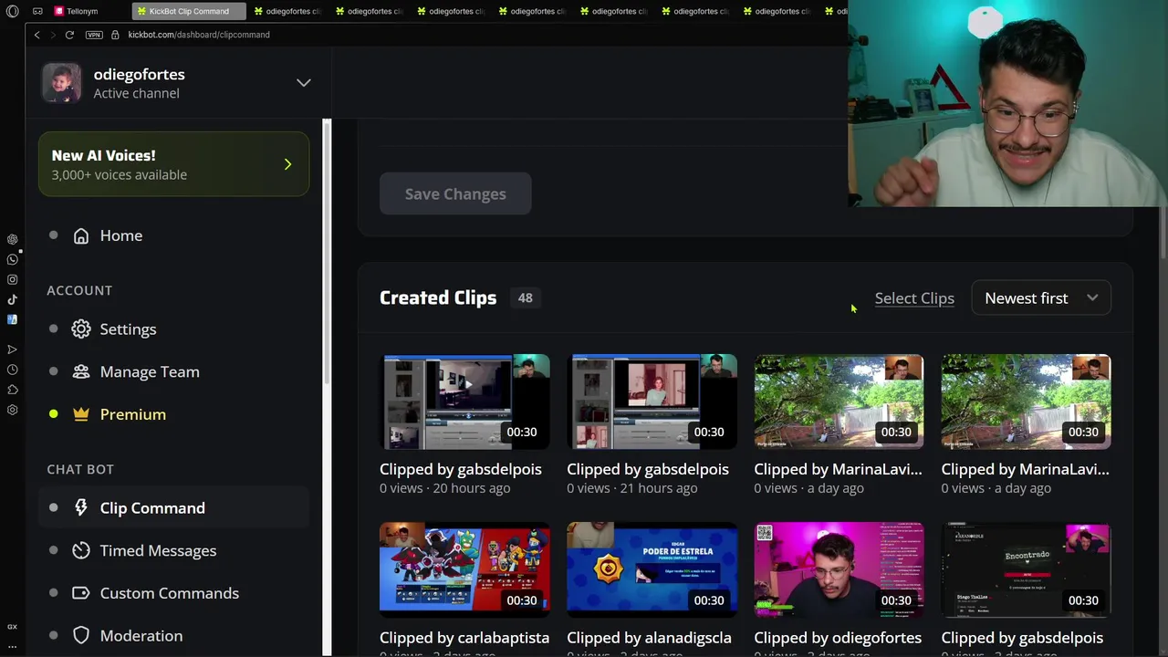Open the send/flow arrow icon in sidebar
1168x657 pixels.
[12, 349]
